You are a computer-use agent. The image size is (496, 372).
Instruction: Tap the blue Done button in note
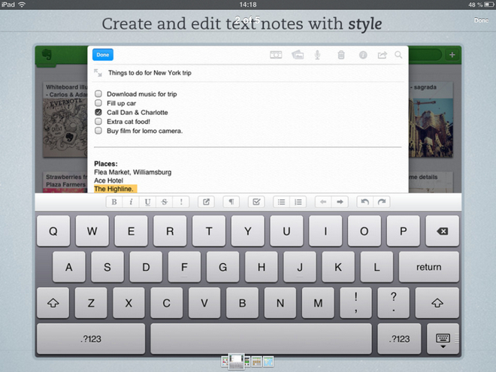[102, 55]
